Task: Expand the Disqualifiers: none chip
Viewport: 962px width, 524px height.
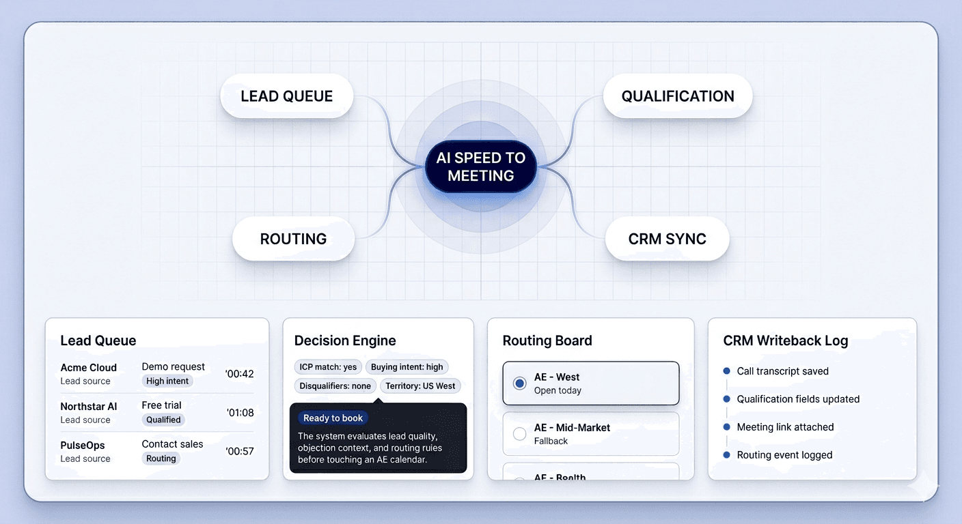Action: [335, 385]
